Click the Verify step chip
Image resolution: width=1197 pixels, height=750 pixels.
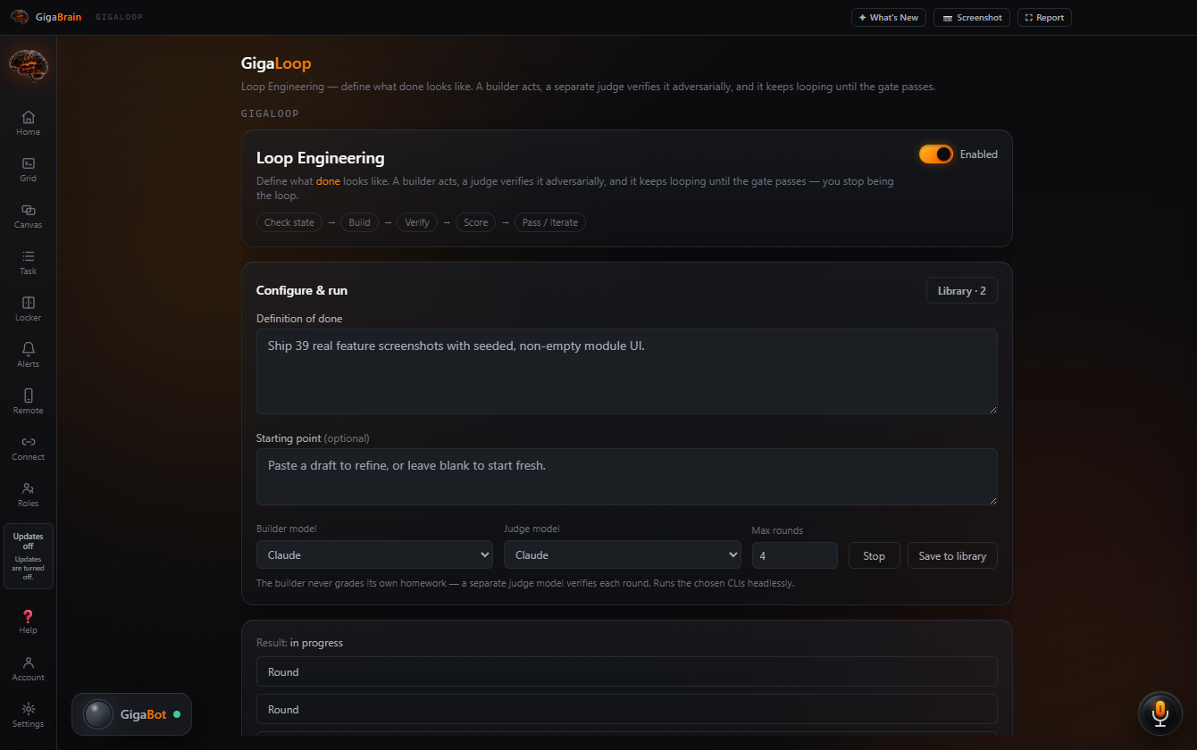417,222
